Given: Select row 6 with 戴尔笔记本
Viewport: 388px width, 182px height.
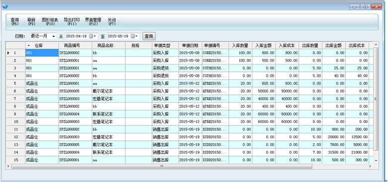Looking at the screenshot, I should pos(190,91).
